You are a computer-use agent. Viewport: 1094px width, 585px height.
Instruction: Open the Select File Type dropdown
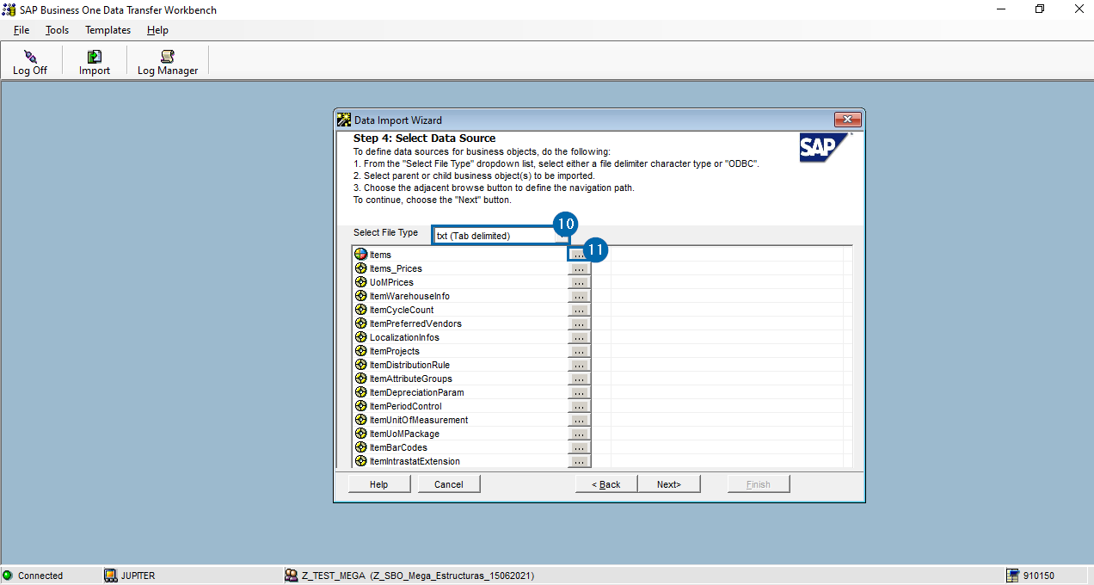pyautogui.click(x=501, y=235)
